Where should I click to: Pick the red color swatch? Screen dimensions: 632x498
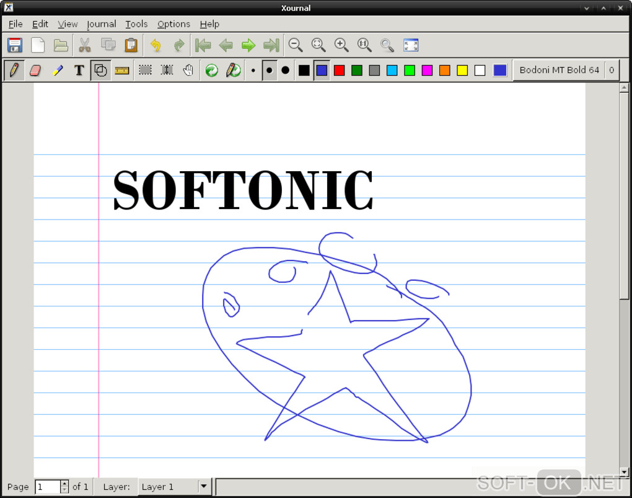click(x=340, y=71)
